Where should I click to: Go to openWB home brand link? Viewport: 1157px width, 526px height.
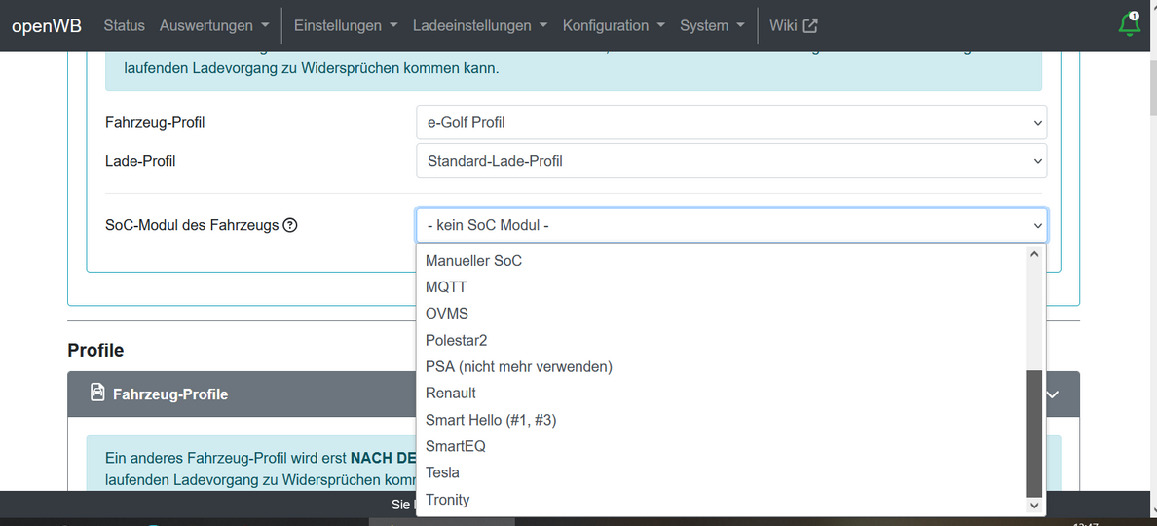pos(47,26)
